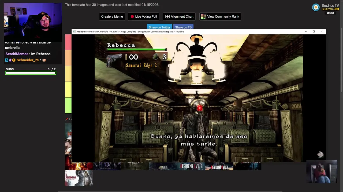Click the badge icons before Schneider_25
343x192 pixels.
point(10,60)
